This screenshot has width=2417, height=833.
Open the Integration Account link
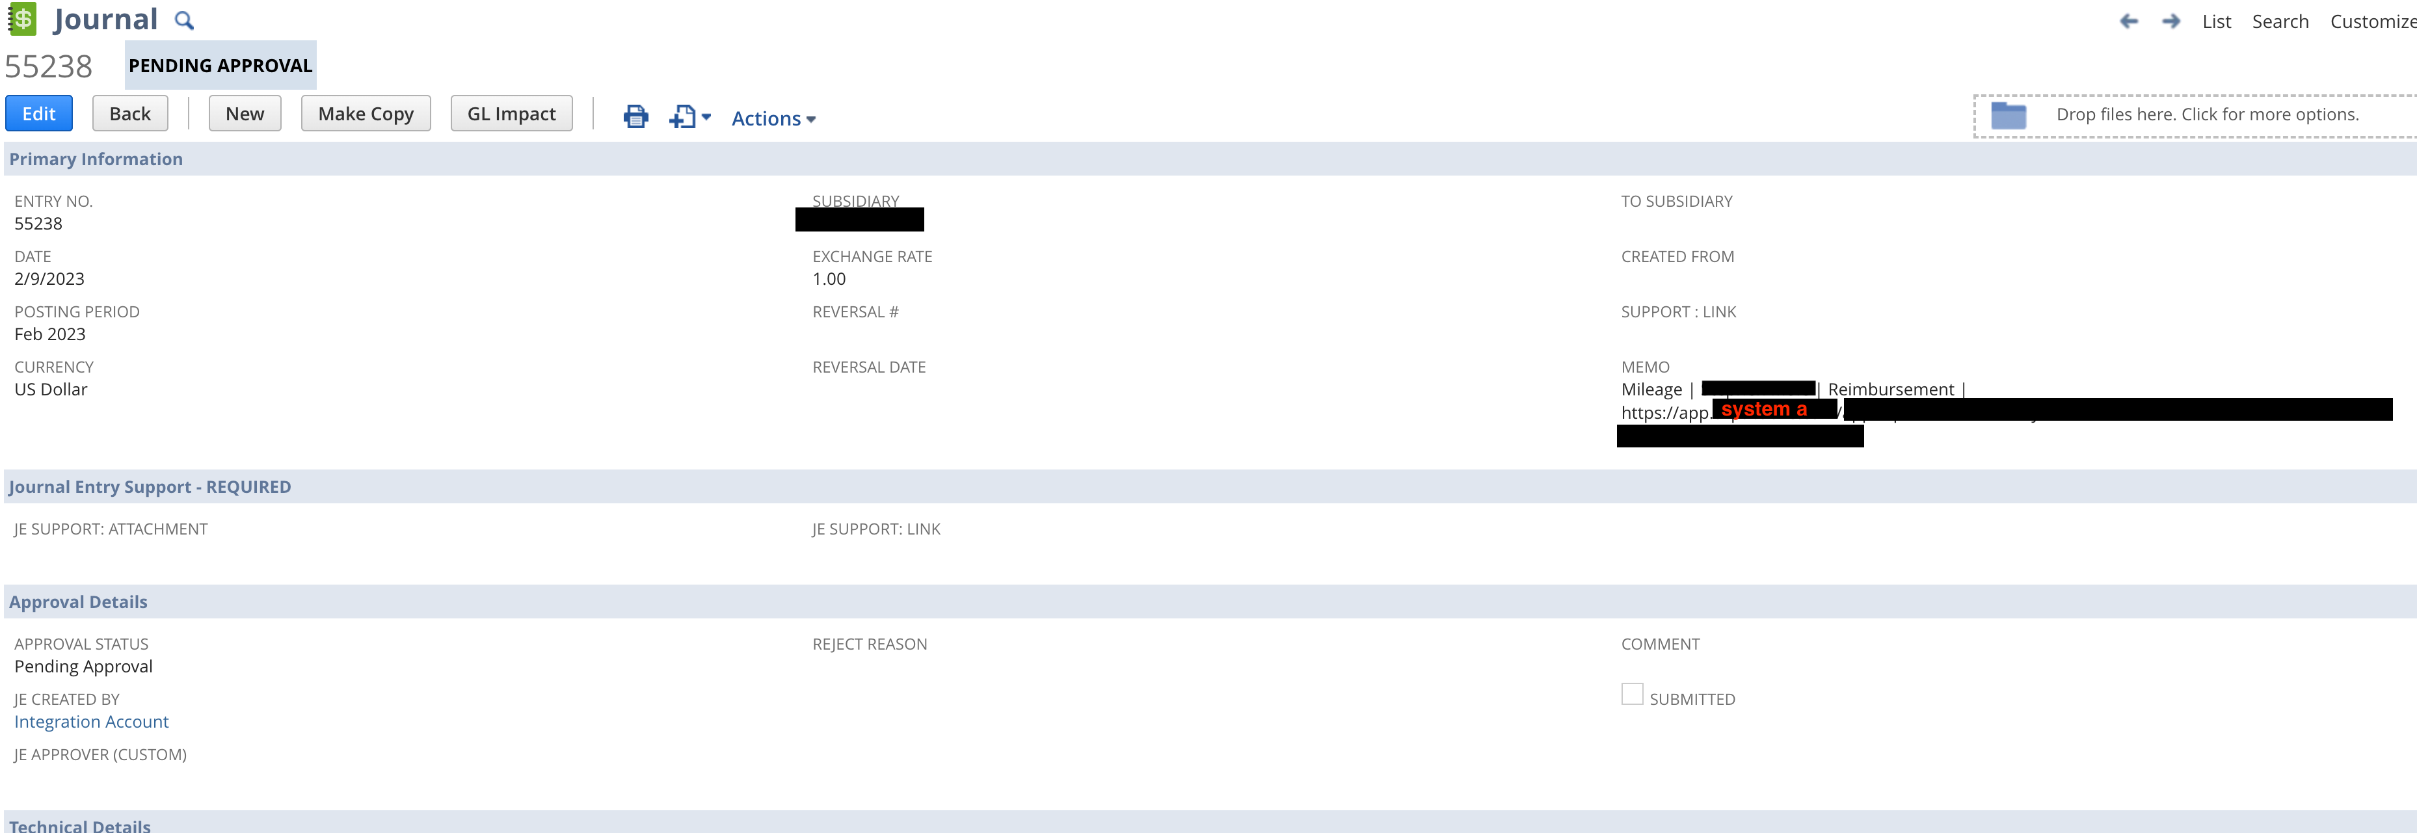pyautogui.click(x=91, y=721)
